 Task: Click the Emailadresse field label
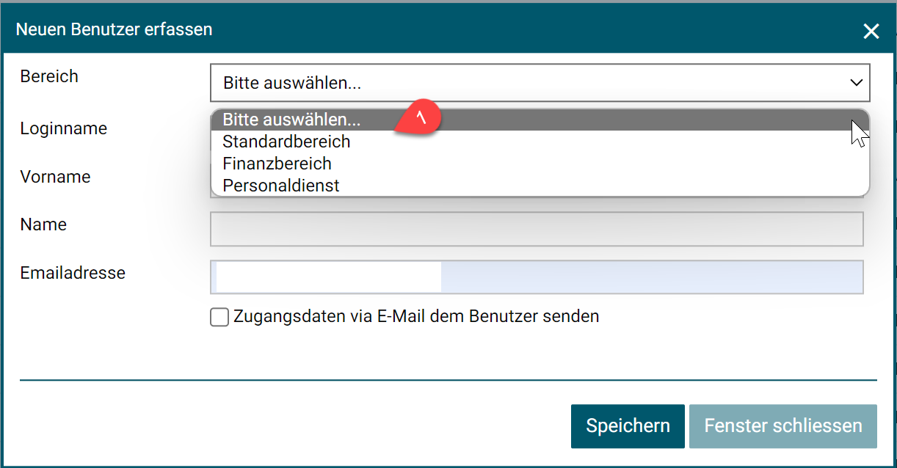coord(73,273)
